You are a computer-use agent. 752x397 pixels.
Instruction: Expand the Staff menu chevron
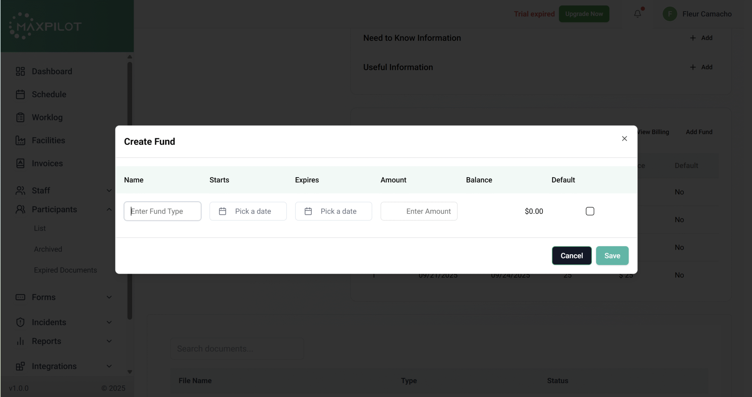click(109, 190)
